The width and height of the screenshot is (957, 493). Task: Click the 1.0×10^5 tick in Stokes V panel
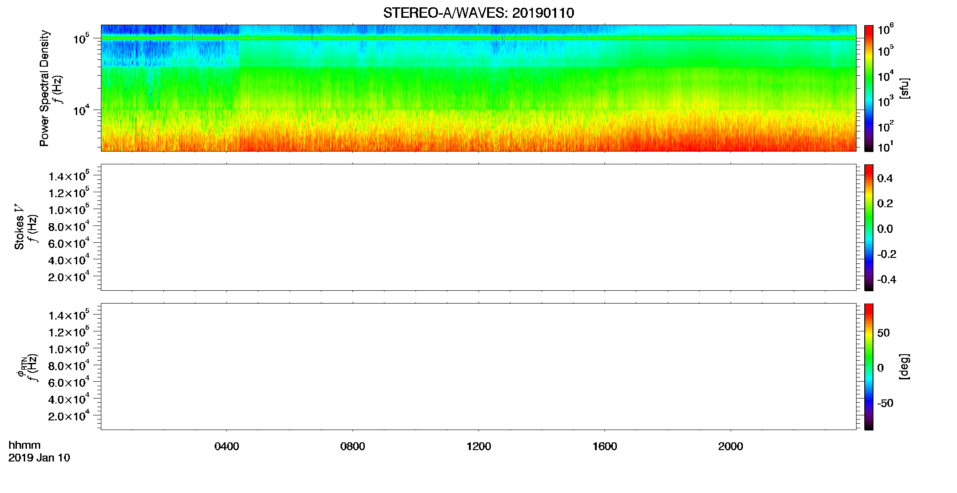[69, 209]
